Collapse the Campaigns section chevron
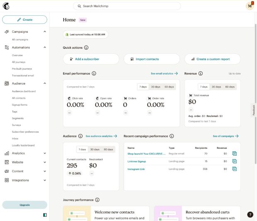 (x=45, y=32)
